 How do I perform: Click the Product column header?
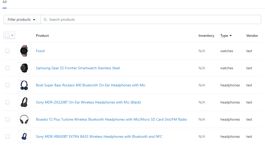click(x=42, y=36)
